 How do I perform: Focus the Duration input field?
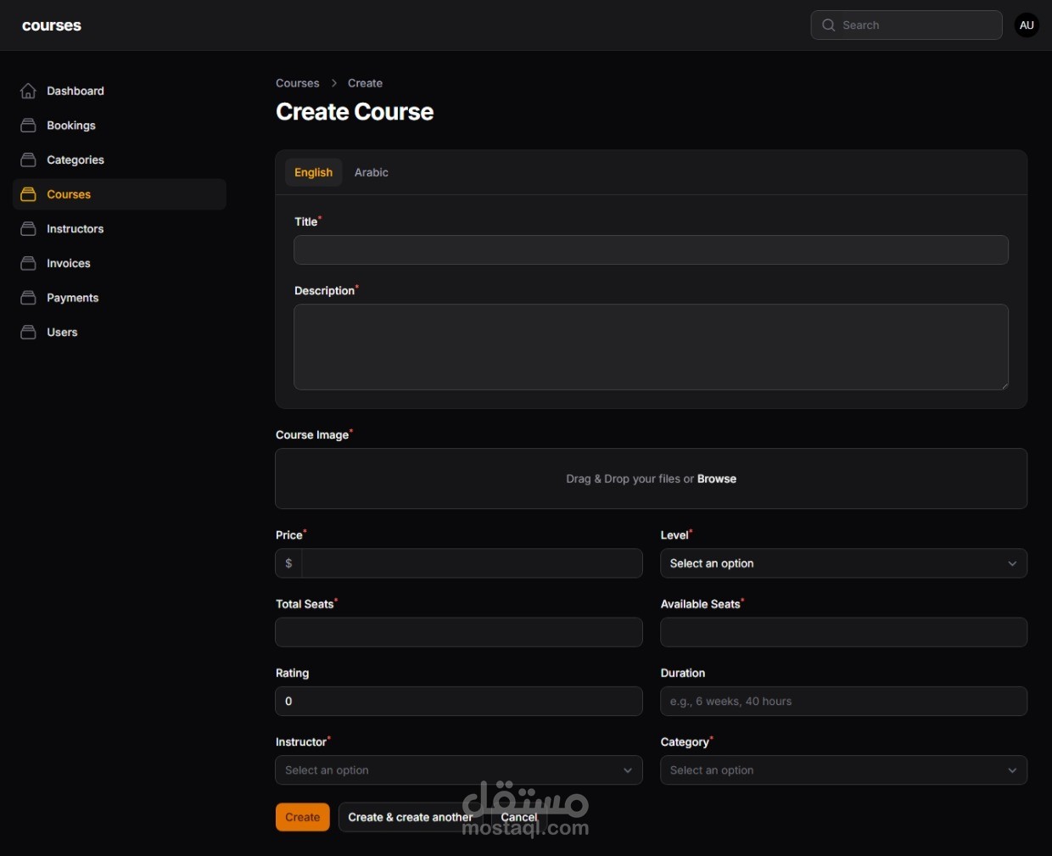[843, 702]
